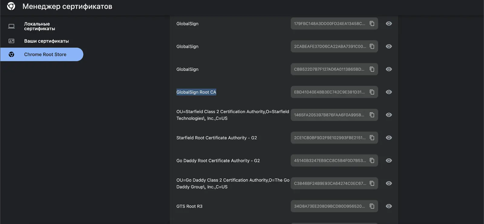Image resolution: width=484 pixels, height=224 pixels.
Task: View Starfield Root Certificate Authority G2 certificate
Action: coord(389,138)
